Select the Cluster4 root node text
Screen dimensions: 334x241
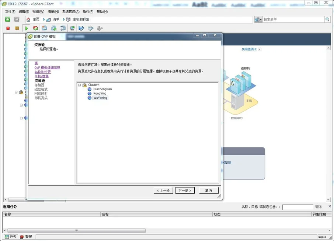94,85
